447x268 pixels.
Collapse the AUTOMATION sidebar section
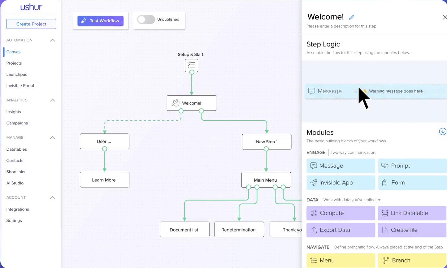53,40
